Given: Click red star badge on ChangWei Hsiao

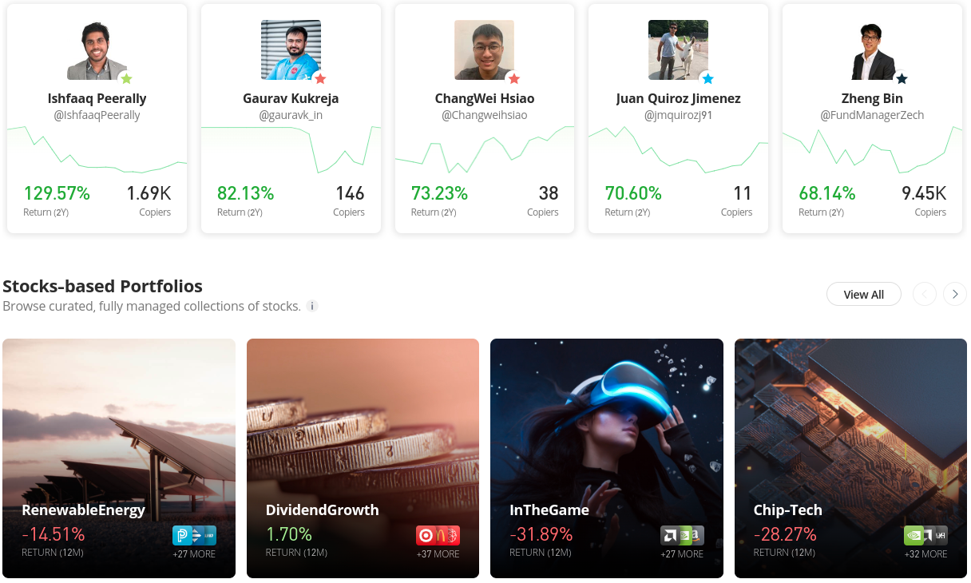Looking at the screenshot, I should [514, 78].
